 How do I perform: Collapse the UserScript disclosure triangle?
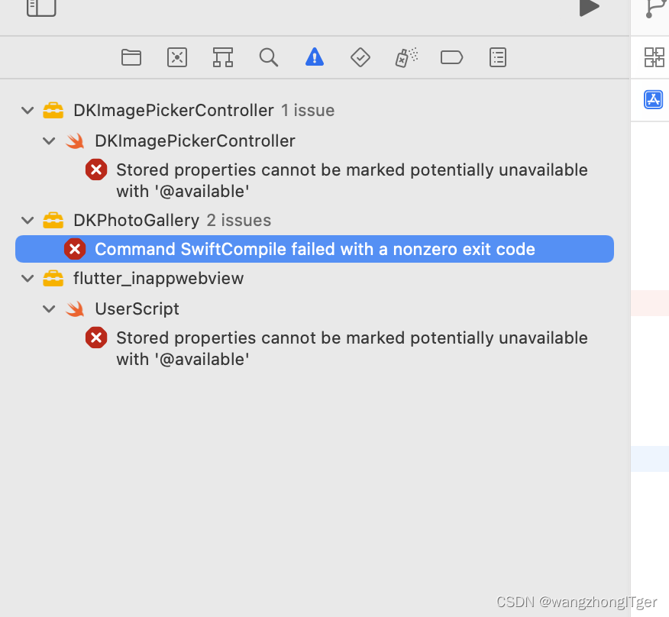[49, 308]
